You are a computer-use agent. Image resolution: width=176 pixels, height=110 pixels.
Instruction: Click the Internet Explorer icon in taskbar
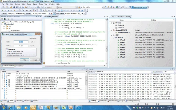[x=11, y=108]
